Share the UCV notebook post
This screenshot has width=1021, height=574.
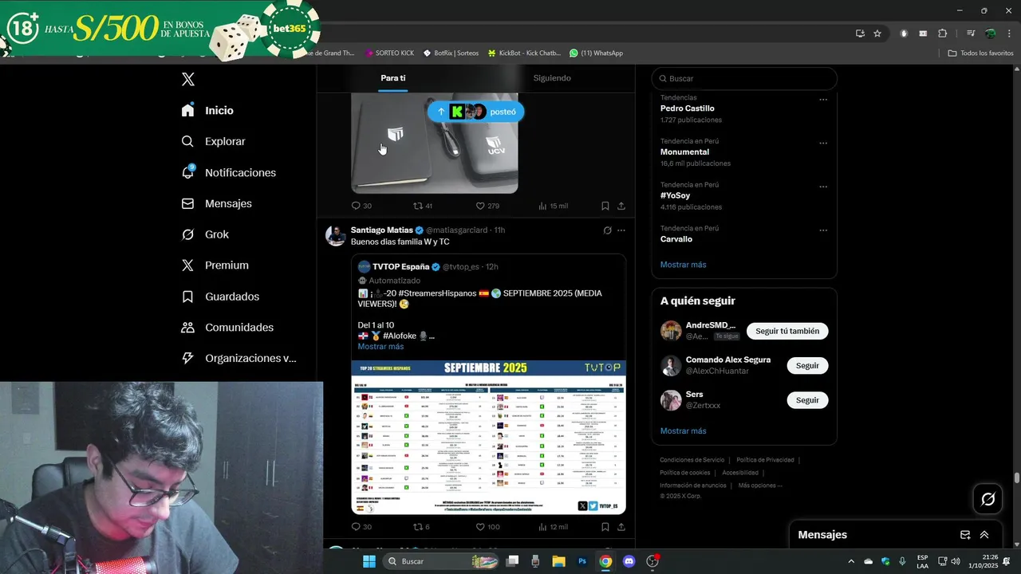621,206
